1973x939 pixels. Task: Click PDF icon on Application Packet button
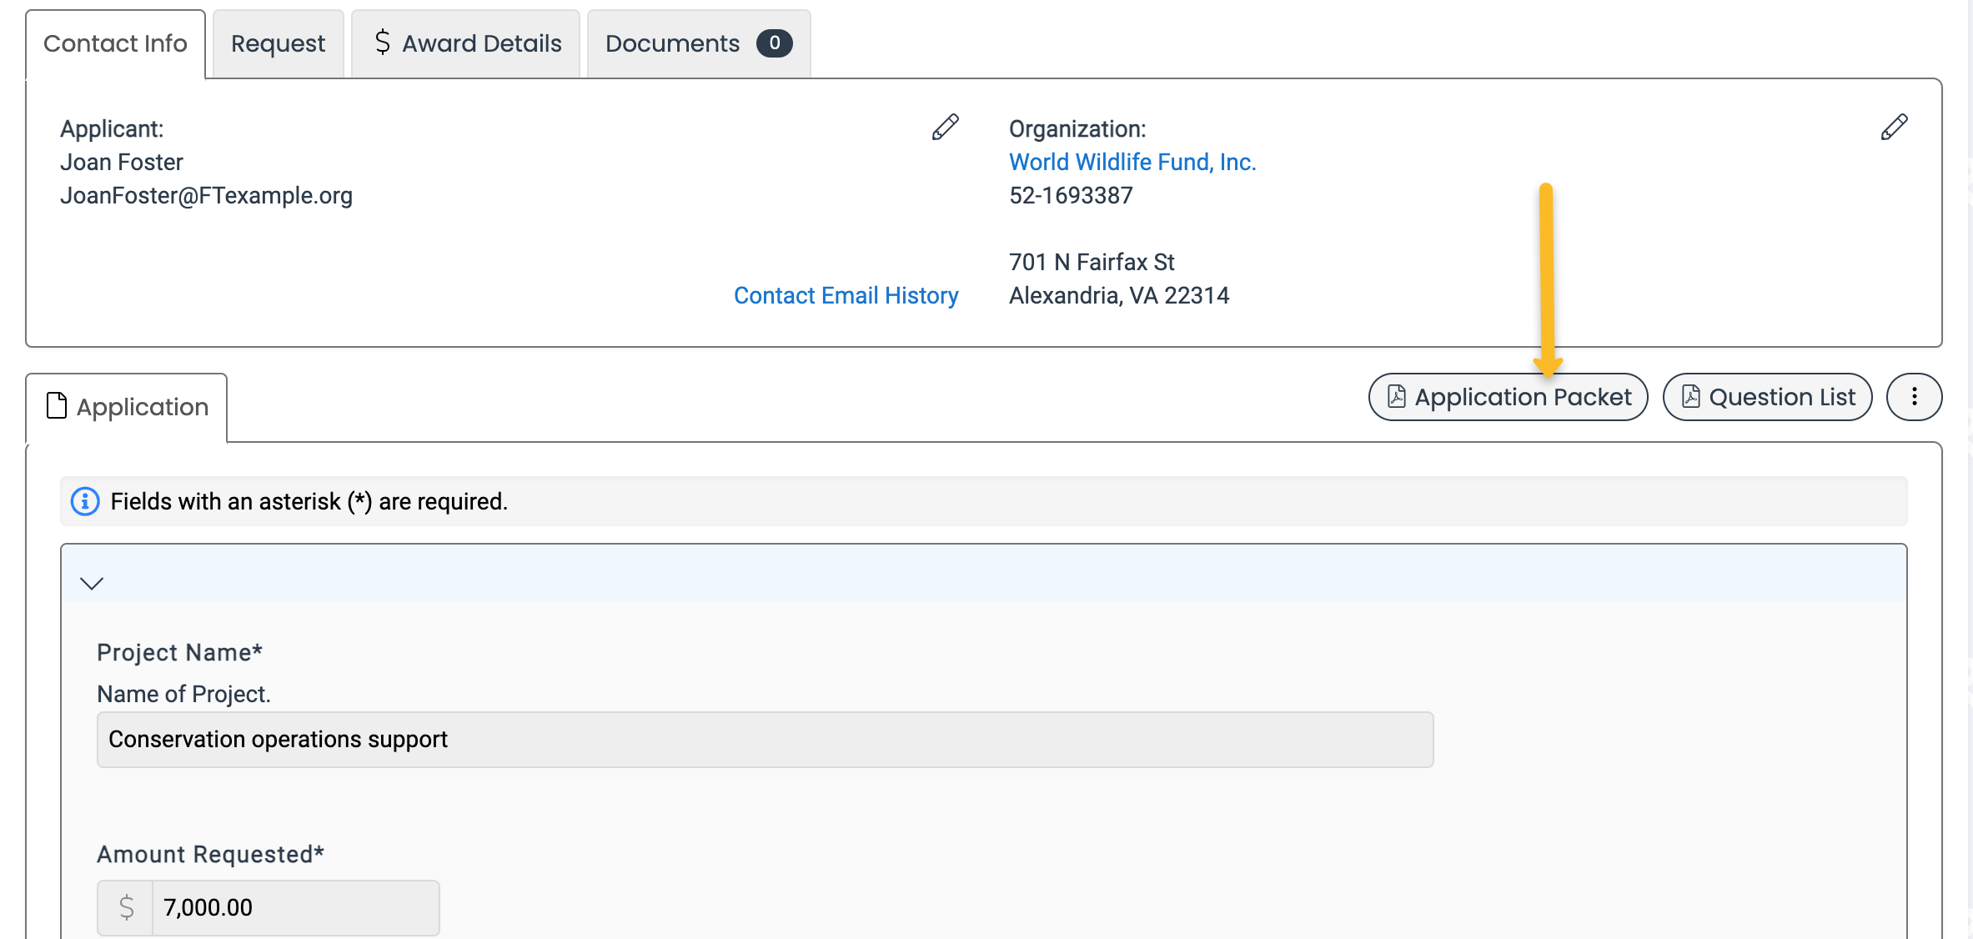pyautogui.click(x=1397, y=396)
